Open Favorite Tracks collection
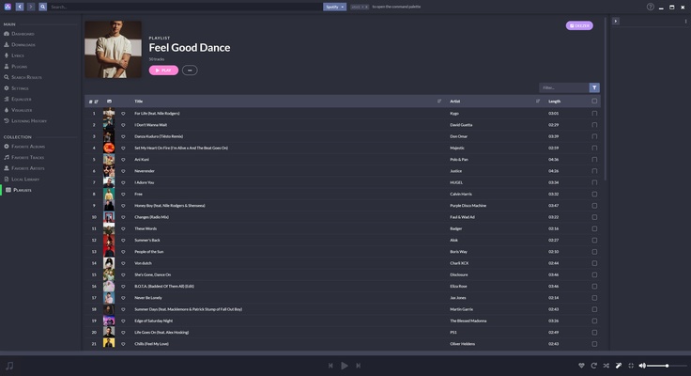The image size is (691, 376). coord(24,157)
